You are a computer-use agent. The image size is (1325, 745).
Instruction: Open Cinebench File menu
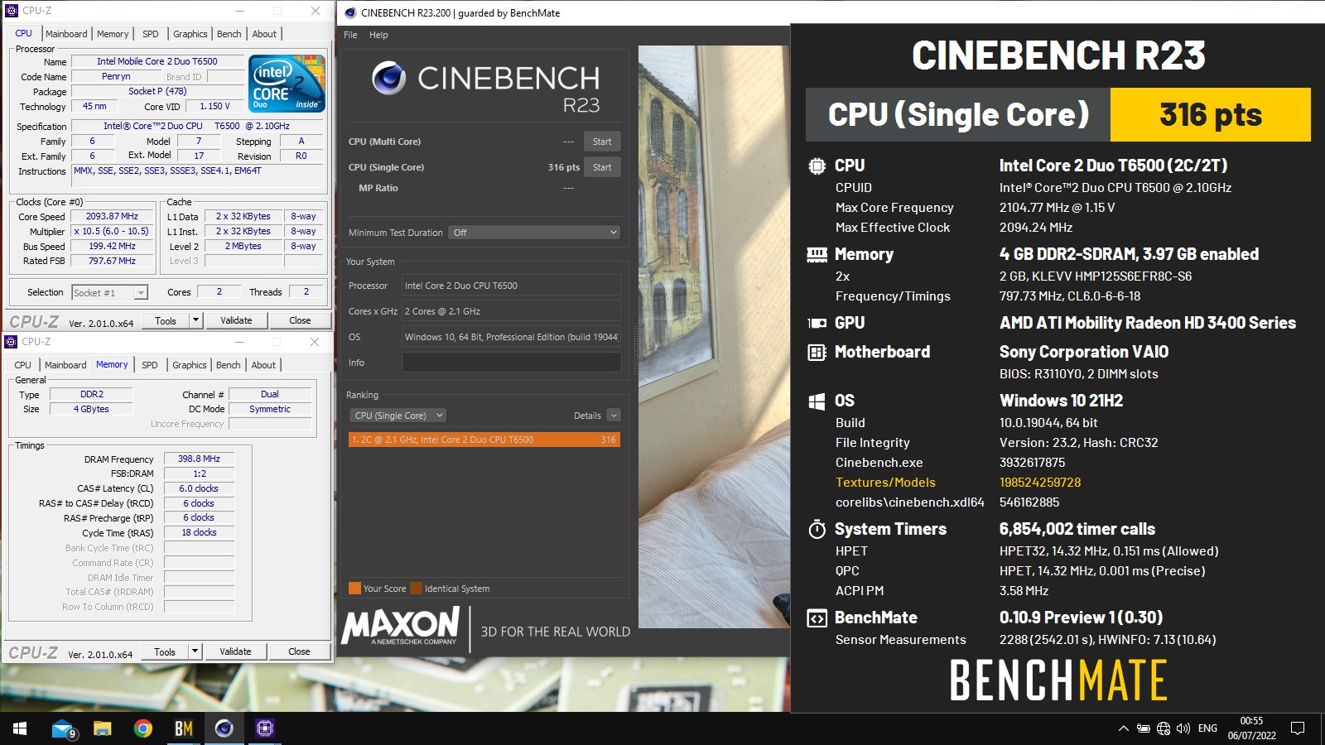[350, 35]
